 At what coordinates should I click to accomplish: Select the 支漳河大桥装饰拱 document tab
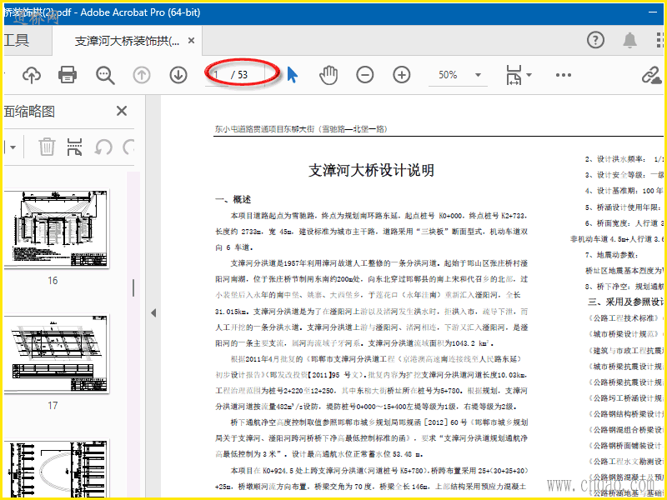(127, 41)
